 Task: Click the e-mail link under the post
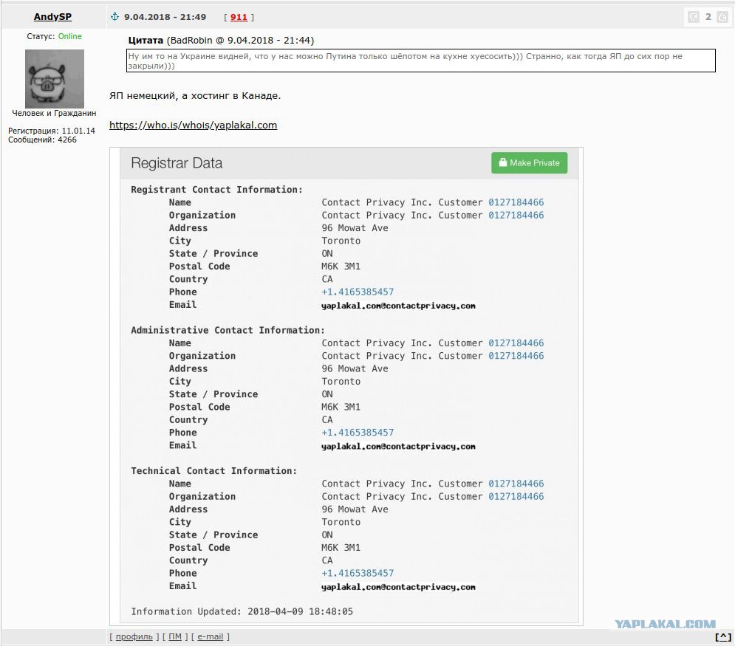(210, 636)
